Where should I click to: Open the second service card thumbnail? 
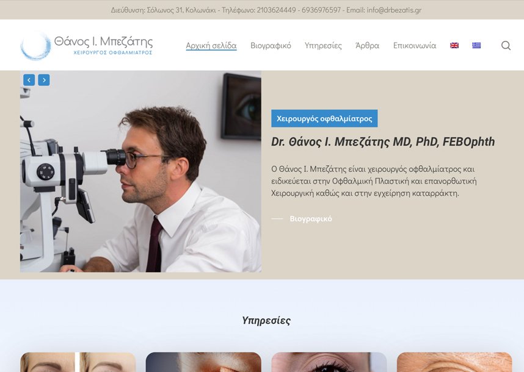(x=203, y=362)
